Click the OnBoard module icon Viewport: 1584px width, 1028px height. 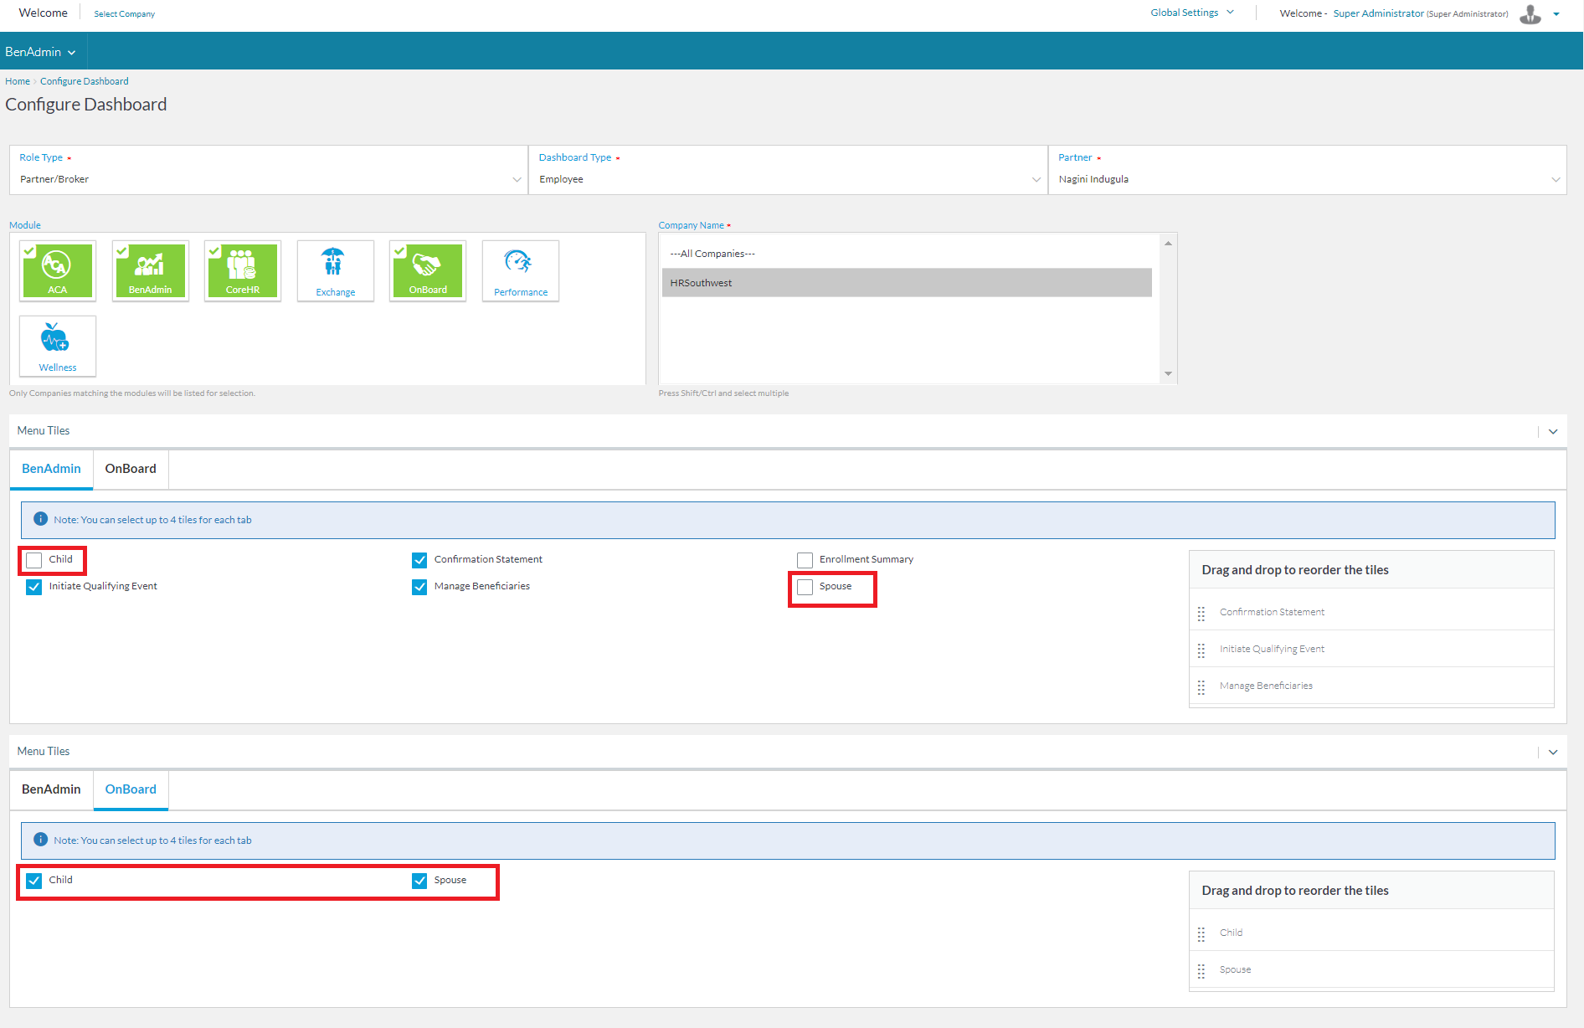(x=428, y=270)
